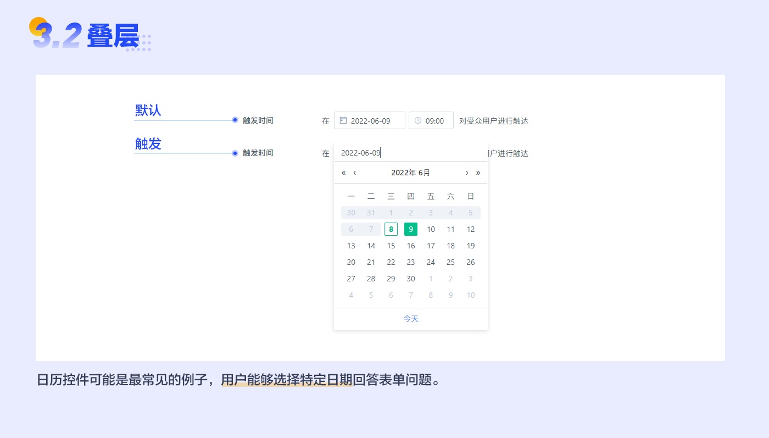Click the 二 Tuesday weekday header
This screenshot has width=769, height=438.
[371, 196]
